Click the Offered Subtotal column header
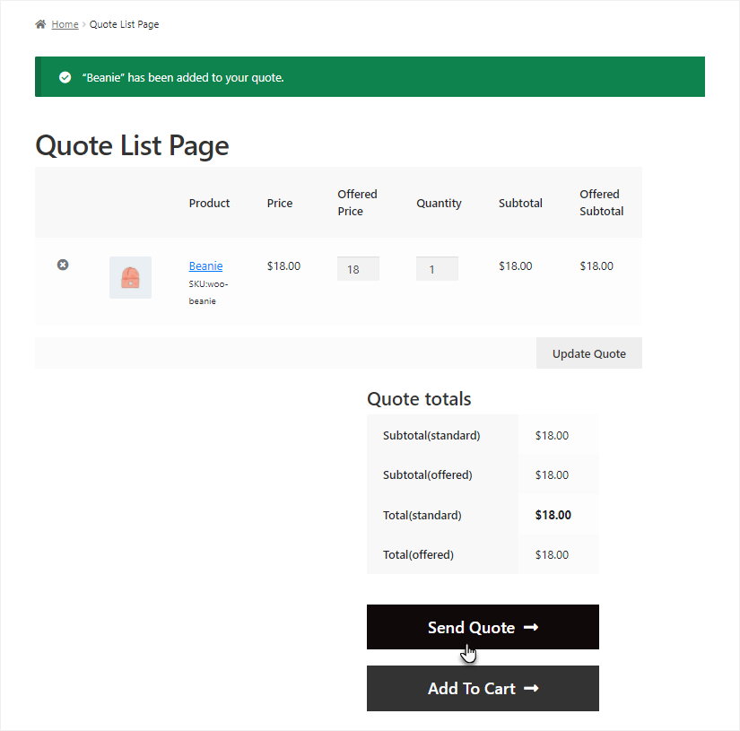 601,203
